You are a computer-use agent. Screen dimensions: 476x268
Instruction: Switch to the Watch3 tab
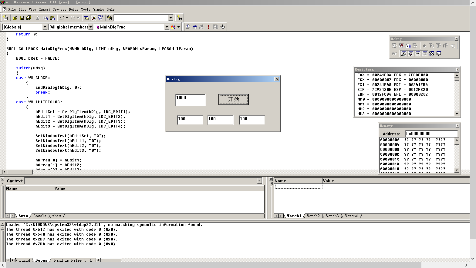tap(332, 216)
